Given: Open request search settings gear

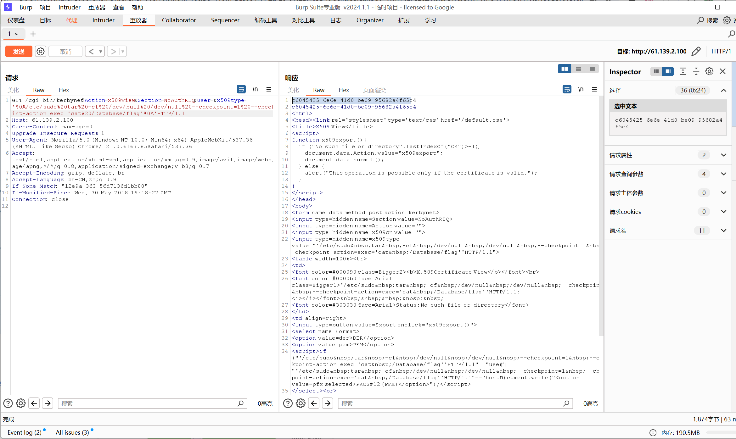Looking at the screenshot, I should (21, 403).
